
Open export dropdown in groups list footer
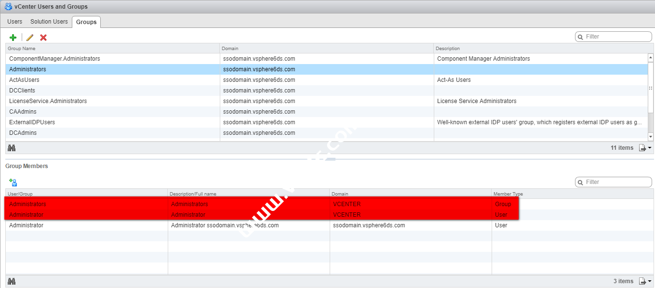[x=645, y=148]
